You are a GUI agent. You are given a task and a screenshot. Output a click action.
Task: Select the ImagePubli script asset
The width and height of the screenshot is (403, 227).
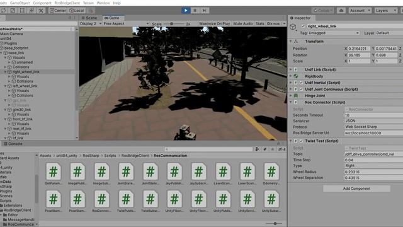pyautogui.click(x=77, y=174)
